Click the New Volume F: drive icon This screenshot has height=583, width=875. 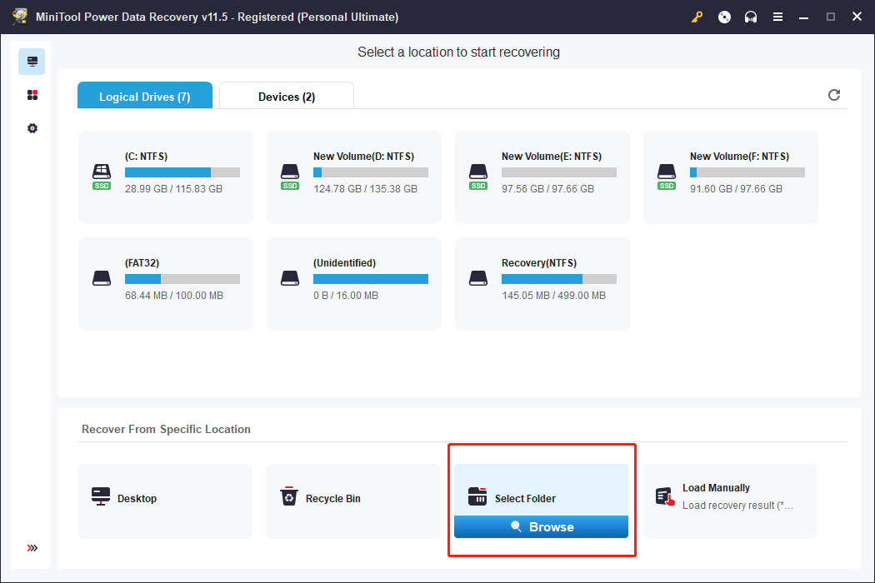(667, 177)
